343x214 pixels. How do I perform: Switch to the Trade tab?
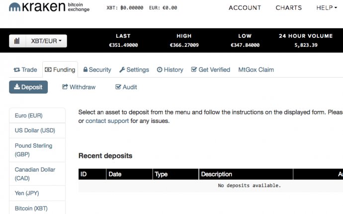(25, 70)
